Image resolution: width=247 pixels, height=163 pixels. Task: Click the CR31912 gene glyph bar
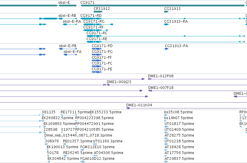98,12
